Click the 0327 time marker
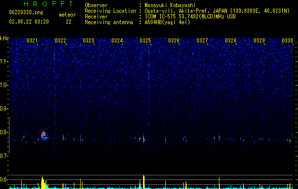This screenshot has width=298, height=189. pos(202,41)
